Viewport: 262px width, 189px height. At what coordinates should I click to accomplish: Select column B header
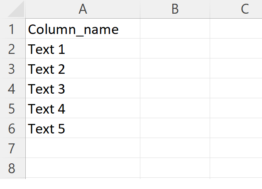(x=175, y=9)
